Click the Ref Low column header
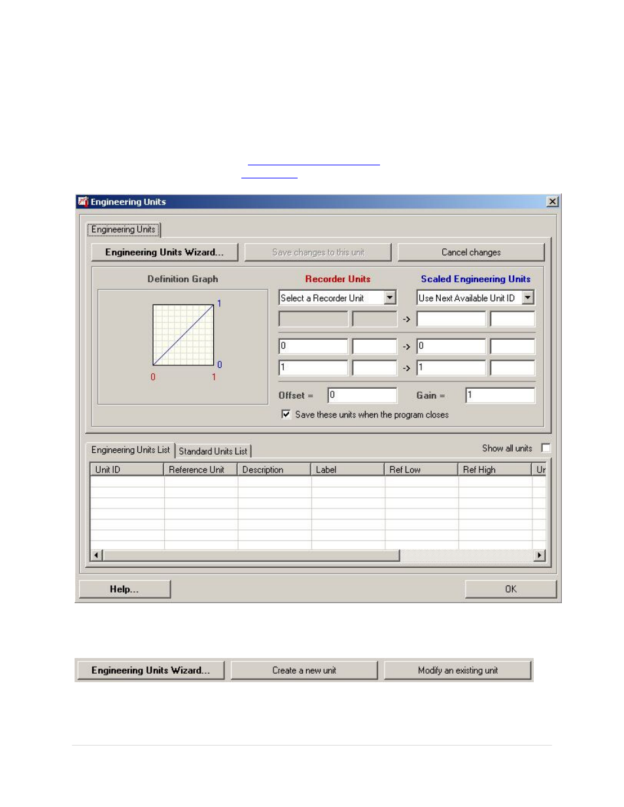 [x=421, y=470]
